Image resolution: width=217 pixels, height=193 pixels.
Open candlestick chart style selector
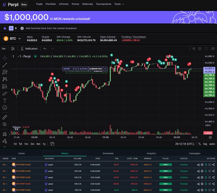13,49
